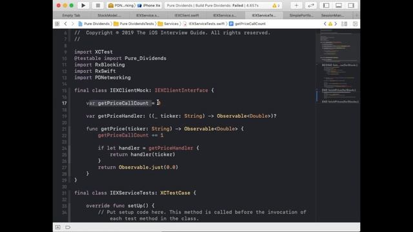Add an editor pane on the right
413x232 pixels.
click(355, 24)
